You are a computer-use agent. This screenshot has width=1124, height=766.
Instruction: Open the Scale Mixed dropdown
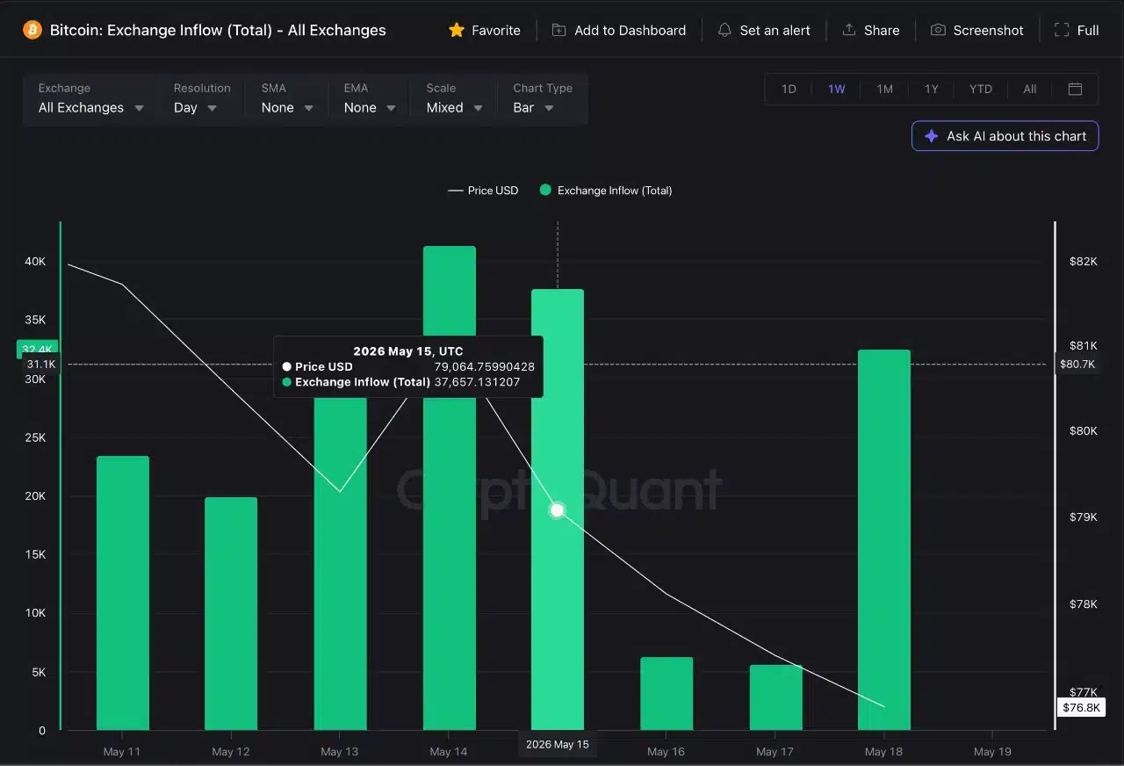(455, 99)
